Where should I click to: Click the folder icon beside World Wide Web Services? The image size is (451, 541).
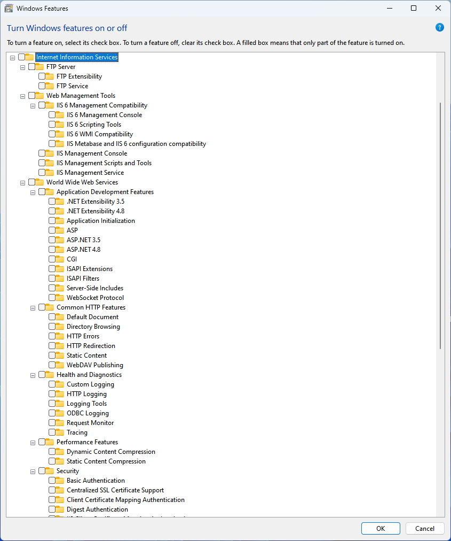[x=39, y=182]
